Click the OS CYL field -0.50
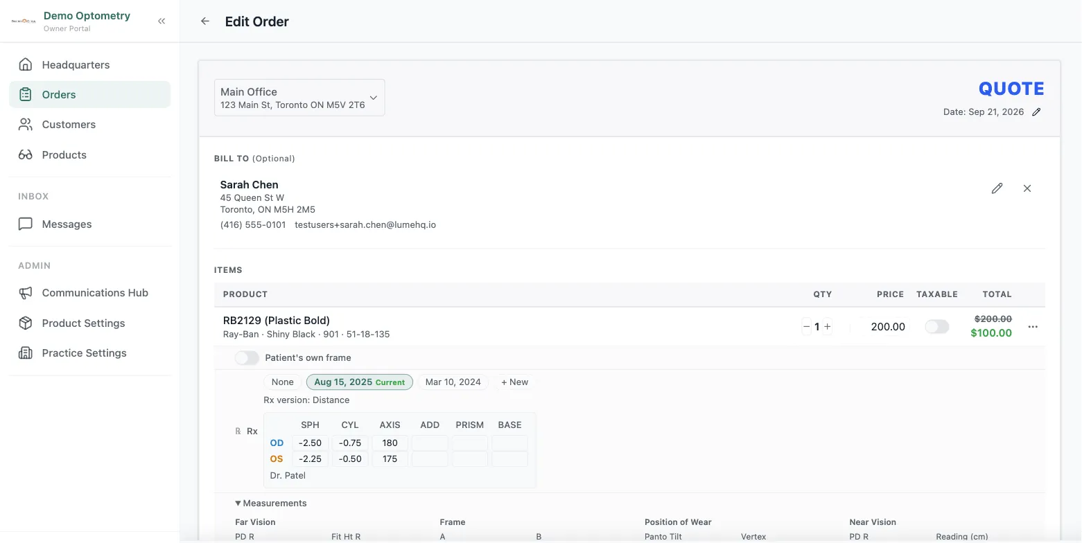The image size is (1082, 543). click(x=350, y=459)
